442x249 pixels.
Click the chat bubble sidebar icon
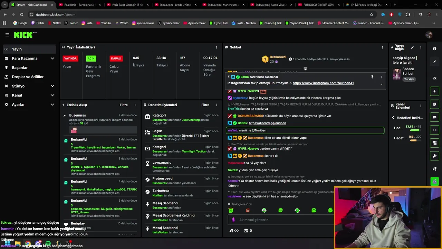(434, 117)
